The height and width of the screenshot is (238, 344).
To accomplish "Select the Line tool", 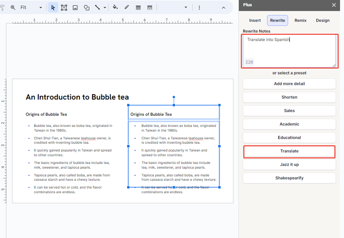I will pos(97,7).
